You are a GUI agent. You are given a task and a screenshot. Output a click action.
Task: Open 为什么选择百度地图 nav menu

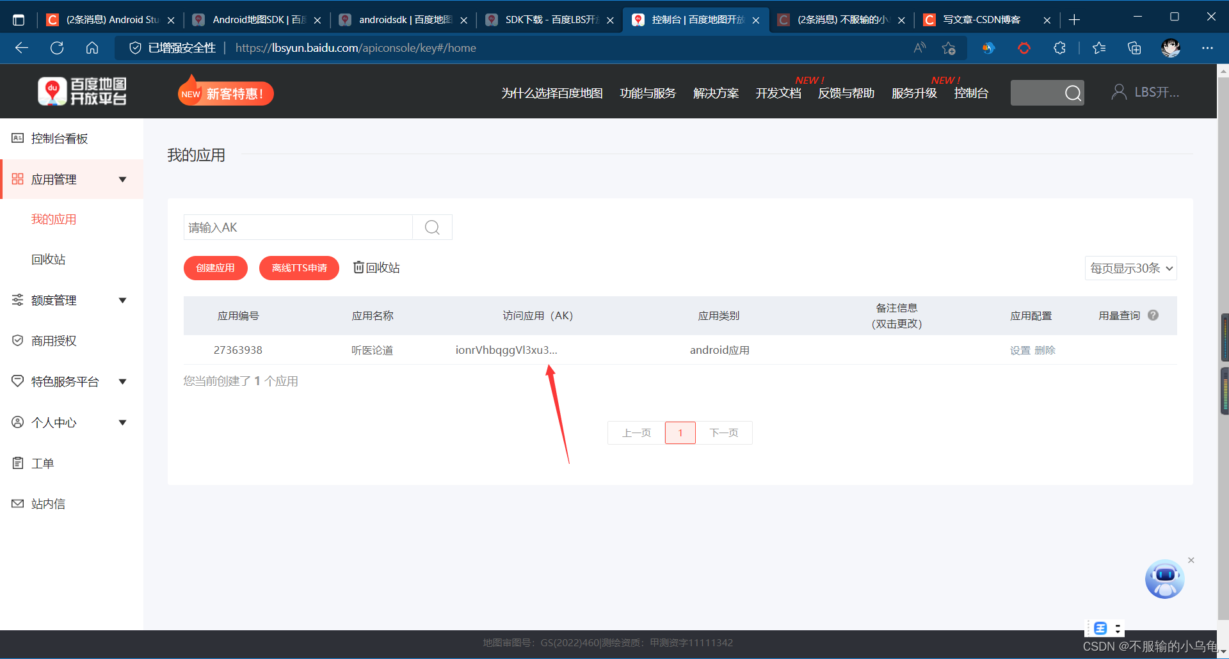point(552,93)
